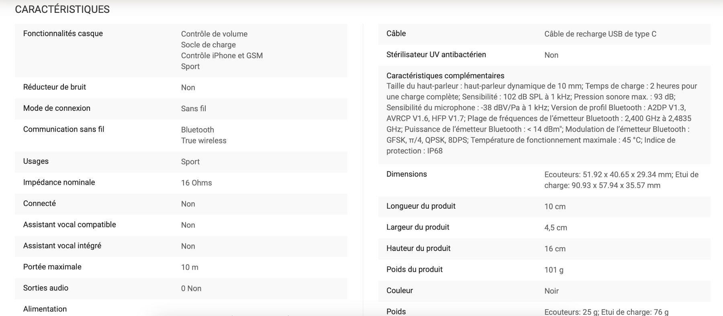Select the Câble de recharge USB value
Viewport: 723px width, 316px height.
[600, 34]
